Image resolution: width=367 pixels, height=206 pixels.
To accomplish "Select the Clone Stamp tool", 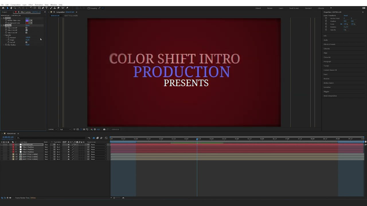I will [x=55, y=8].
